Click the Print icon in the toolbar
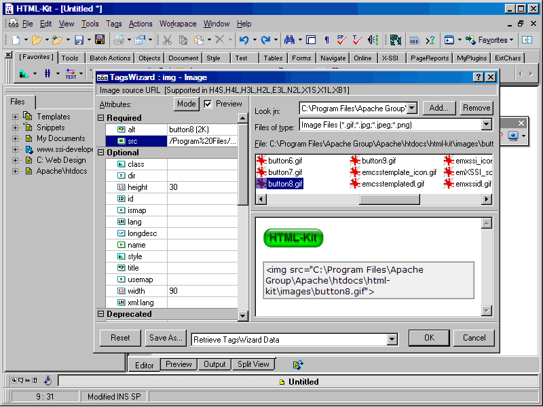The height and width of the screenshot is (407, 543). click(119, 40)
